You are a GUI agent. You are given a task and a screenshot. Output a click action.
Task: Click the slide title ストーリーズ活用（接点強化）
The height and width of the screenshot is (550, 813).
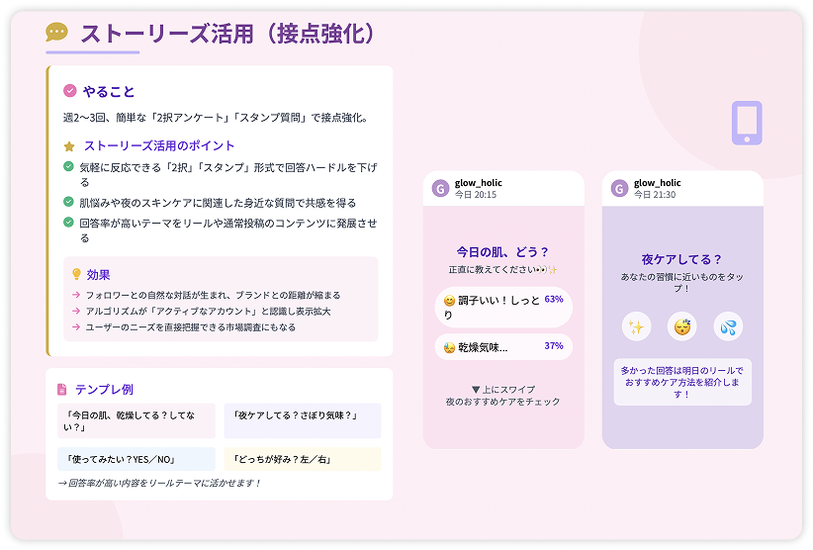[227, 34]
